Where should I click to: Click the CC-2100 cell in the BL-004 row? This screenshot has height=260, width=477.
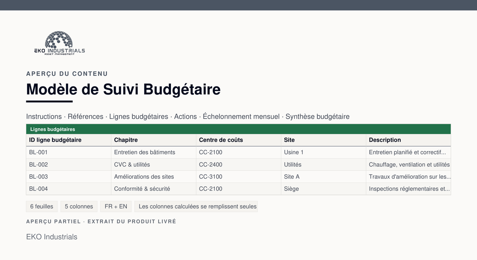click(x=239, y=189)
